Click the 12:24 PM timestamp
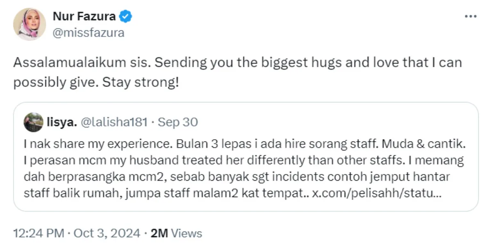Image resolution: width=492 pixels, height=252 pixels. point(39,233)
